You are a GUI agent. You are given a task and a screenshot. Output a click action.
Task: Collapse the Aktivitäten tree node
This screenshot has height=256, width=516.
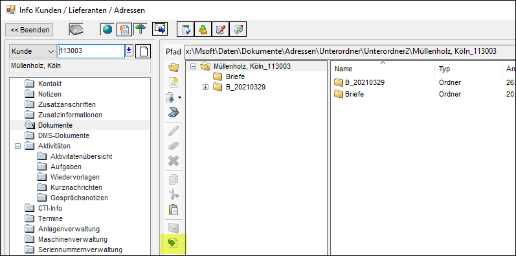(18, 146)
